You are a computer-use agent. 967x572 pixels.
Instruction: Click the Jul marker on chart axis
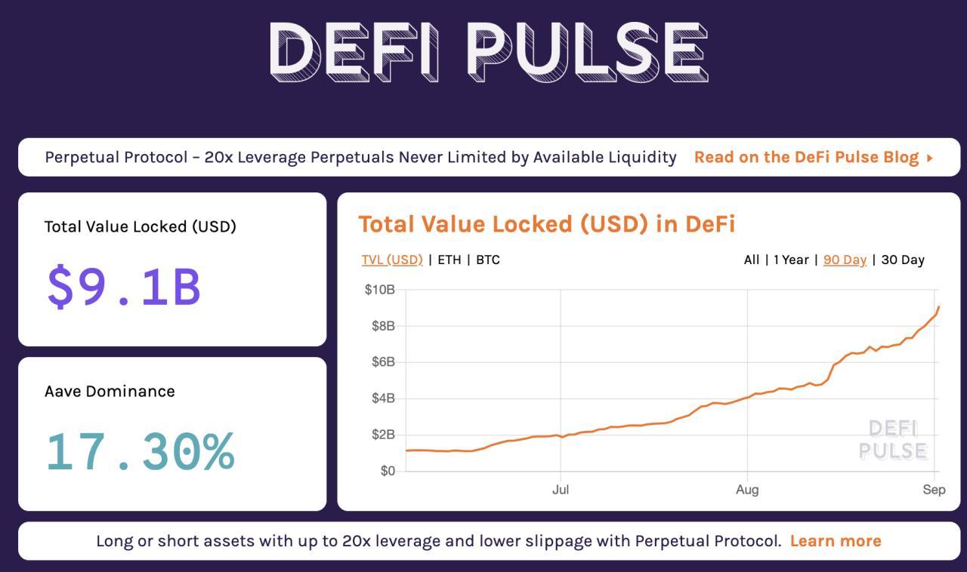560,490
